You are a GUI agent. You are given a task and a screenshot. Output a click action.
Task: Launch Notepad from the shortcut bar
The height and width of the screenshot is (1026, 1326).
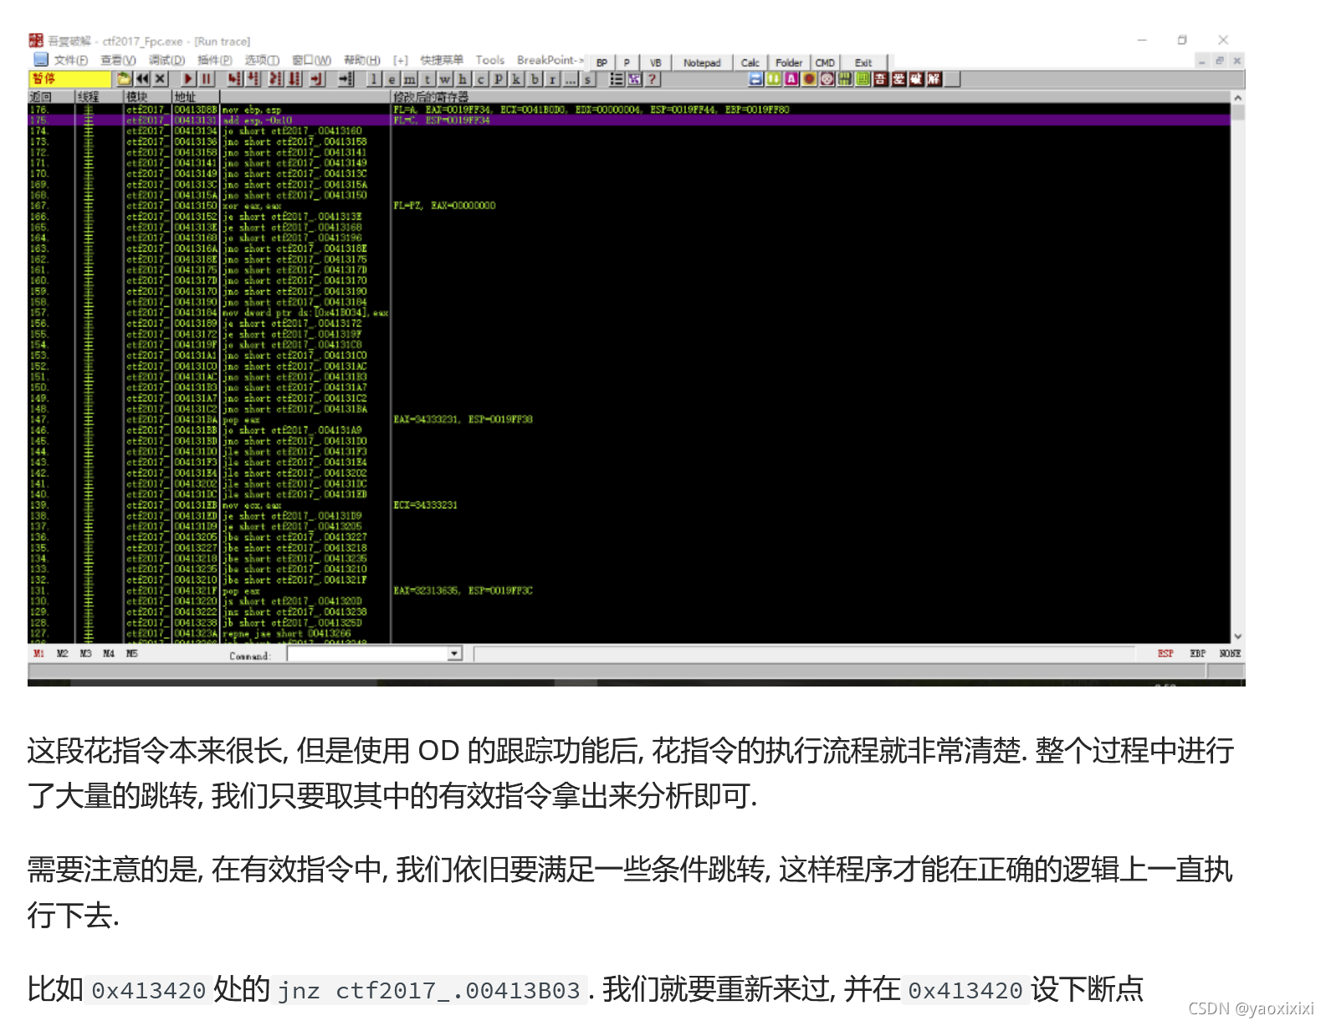click(x=702, y=63)
